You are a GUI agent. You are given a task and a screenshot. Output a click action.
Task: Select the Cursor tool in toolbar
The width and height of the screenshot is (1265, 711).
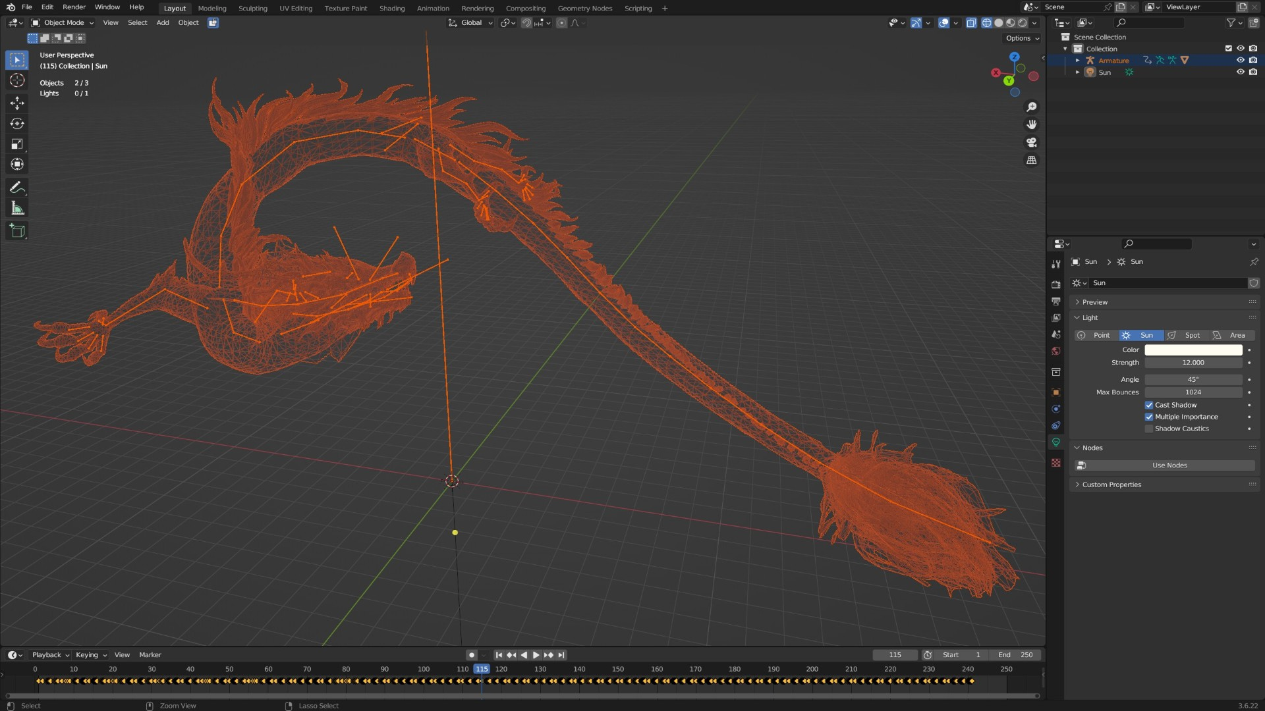click(17, 80)
